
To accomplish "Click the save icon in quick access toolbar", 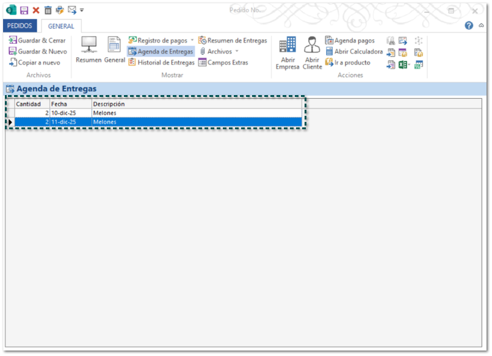I will (24, 10).
